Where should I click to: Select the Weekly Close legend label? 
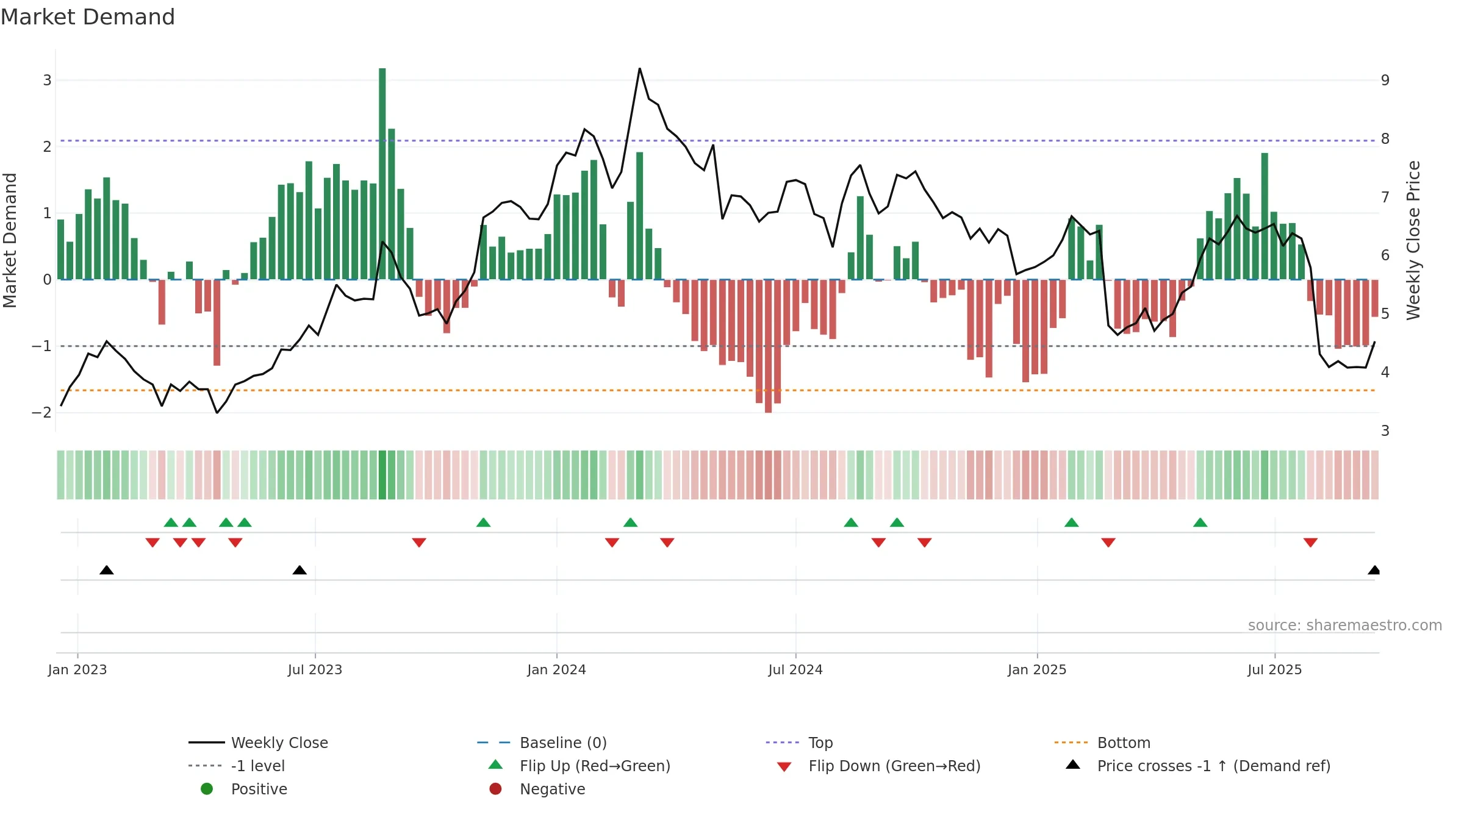279,743
